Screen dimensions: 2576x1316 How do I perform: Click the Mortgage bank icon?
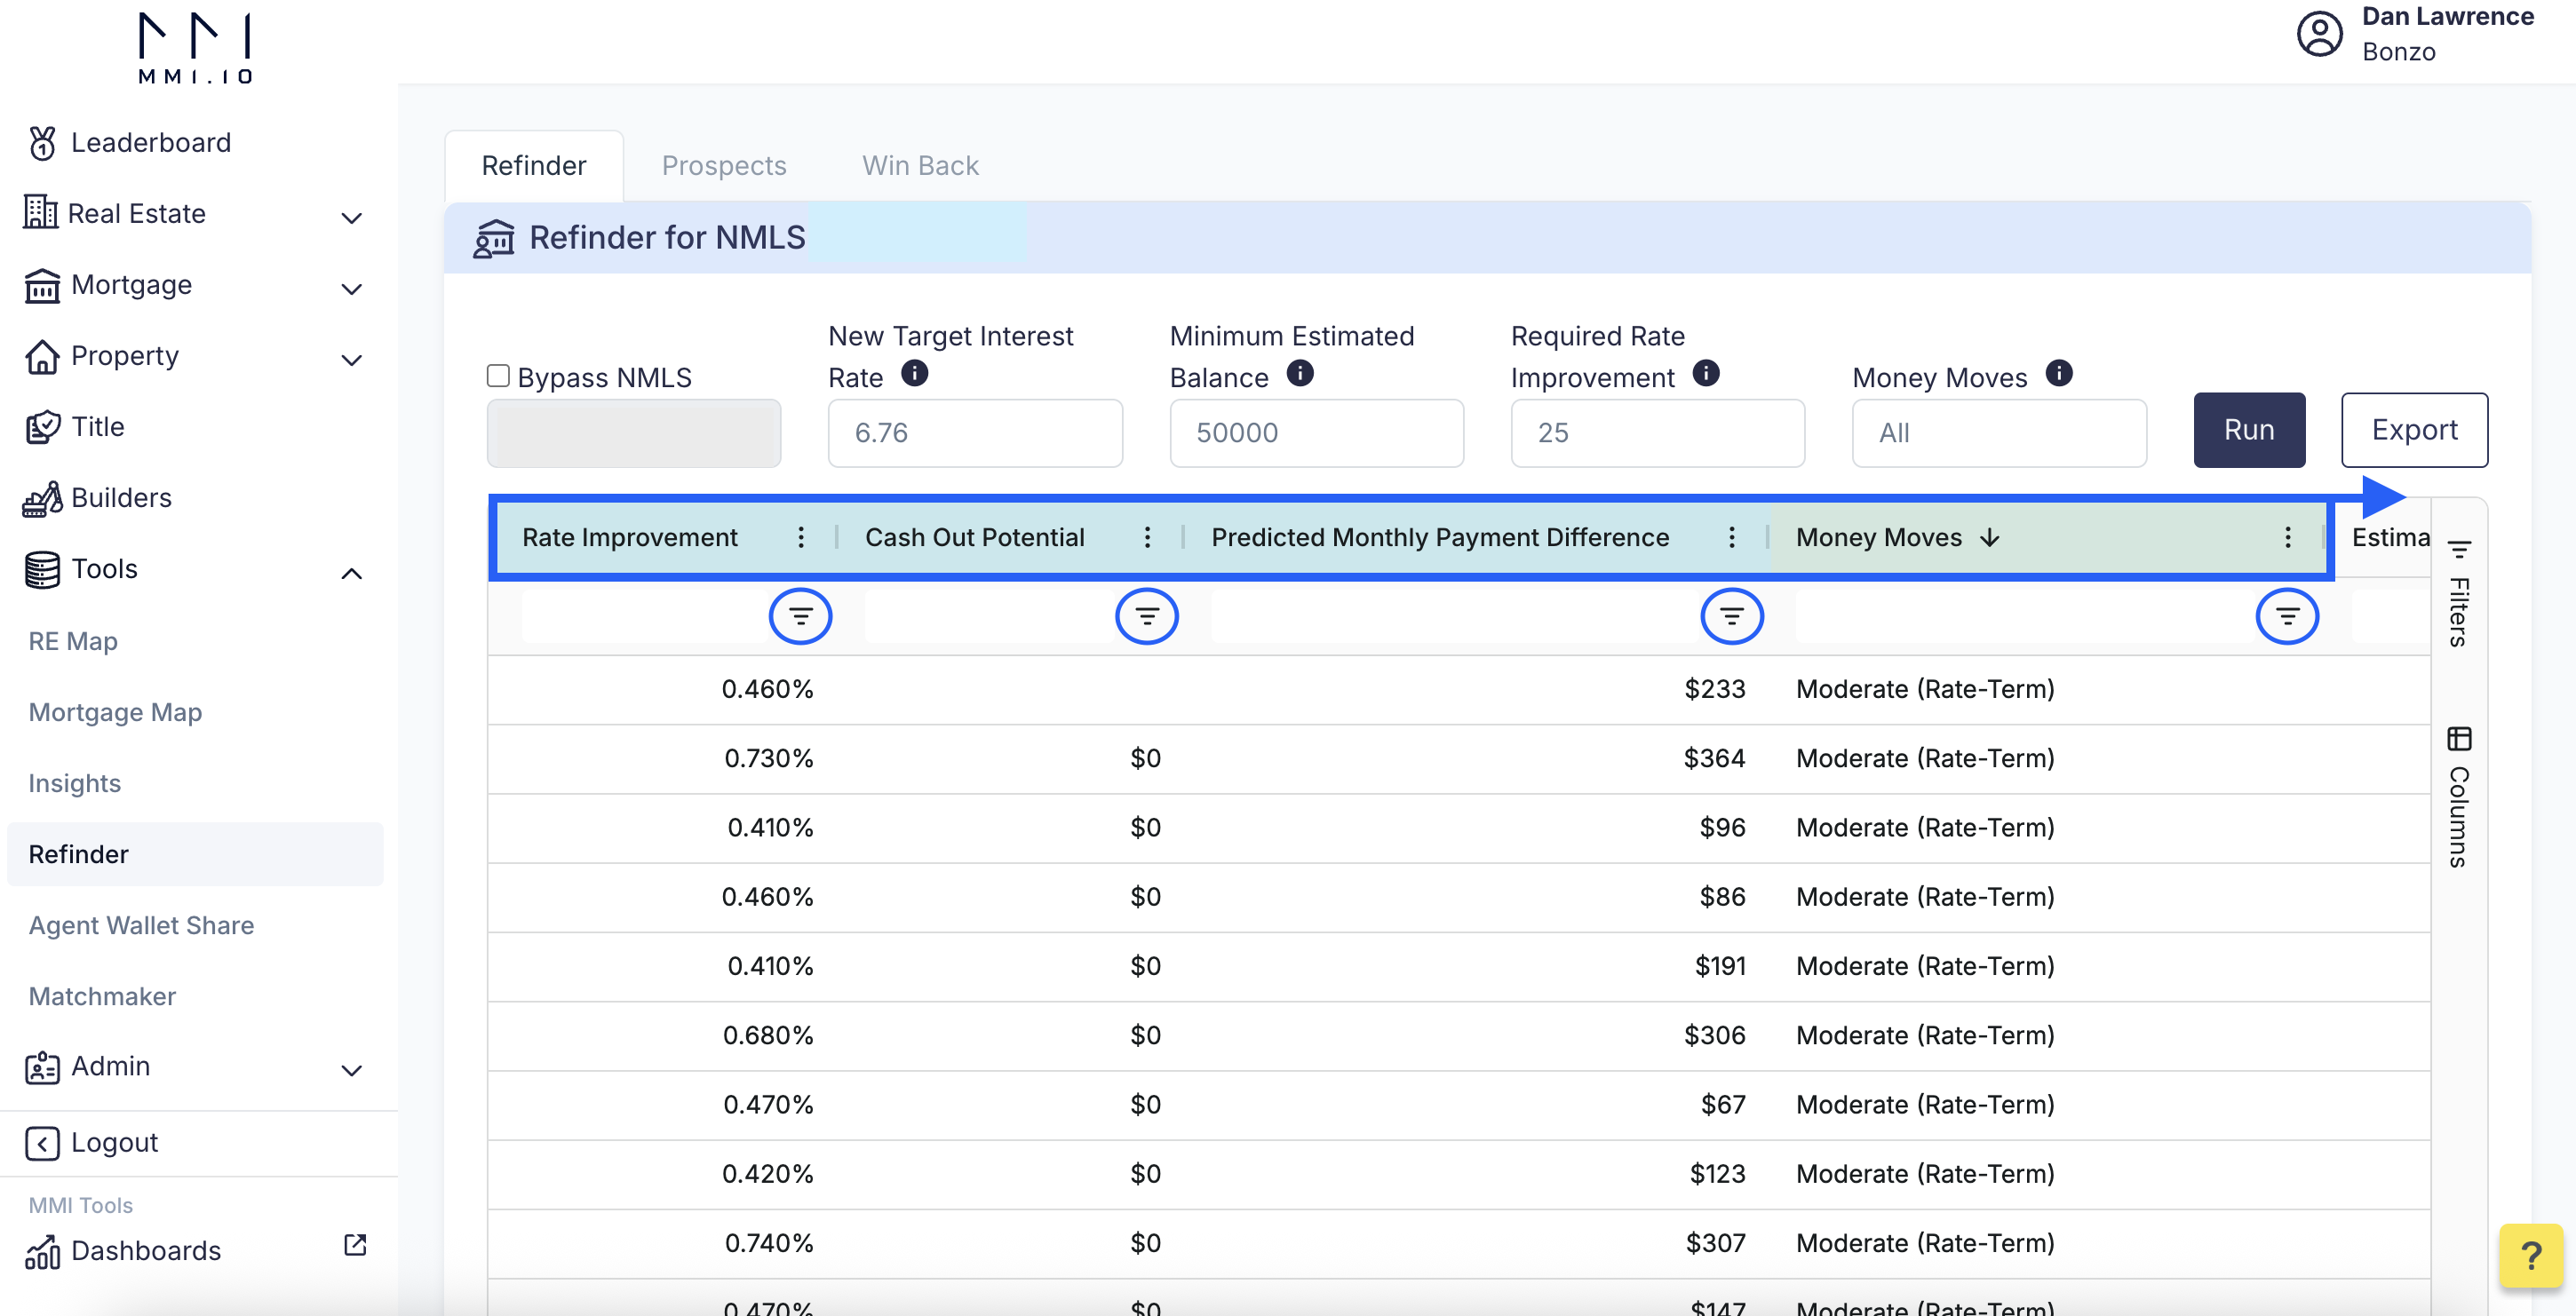click(x=42, y=285)
